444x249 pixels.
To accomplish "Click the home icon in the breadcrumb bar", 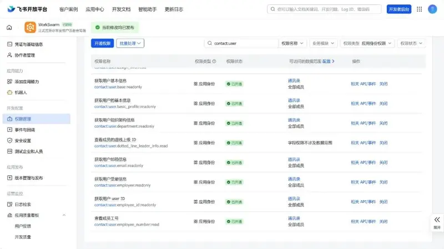I will click(9, 27).
